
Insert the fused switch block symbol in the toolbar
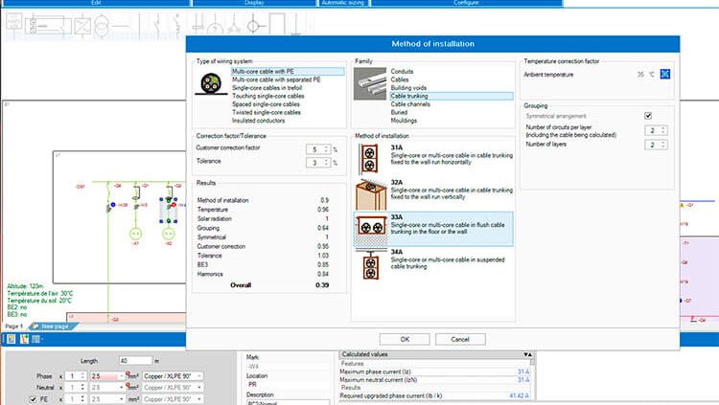point(48,25)
